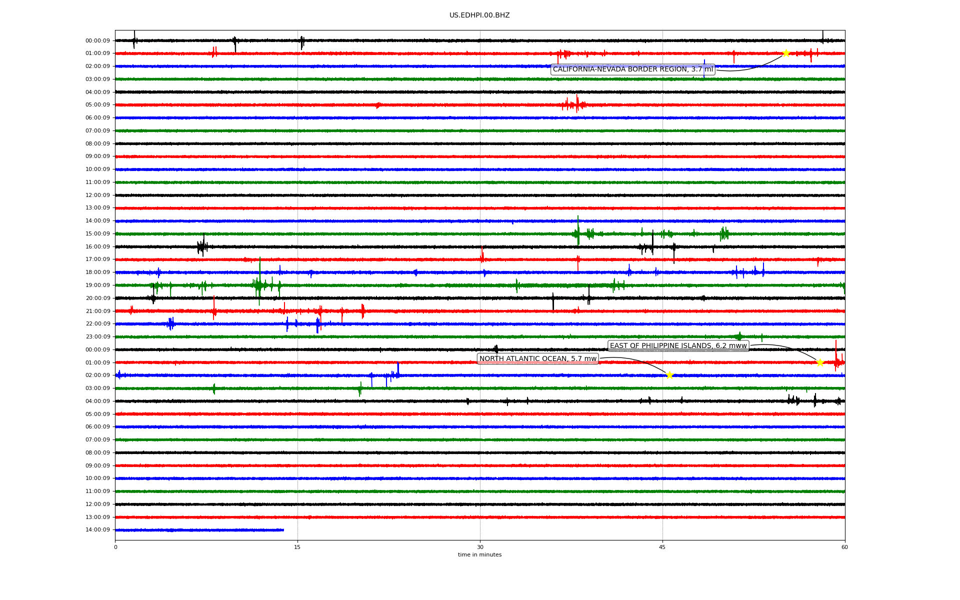Select the EAST OF PHILIPPINE ISLANDS, 6.2 mww annotation

click(678, 346)
